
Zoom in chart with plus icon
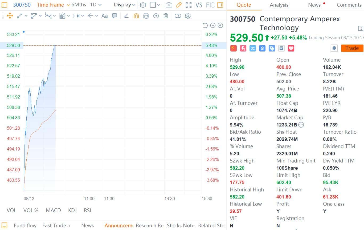click(x=220, y=25)
